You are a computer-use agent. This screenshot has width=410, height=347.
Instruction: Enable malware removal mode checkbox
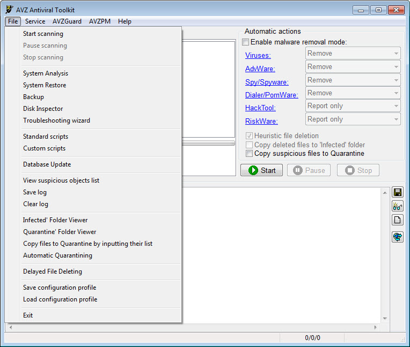click(245, 42)
